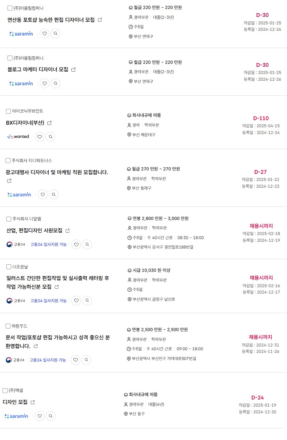Check the box for 아이코닉무브먼트
Screen dimensions: 287x440
point(8,112)
